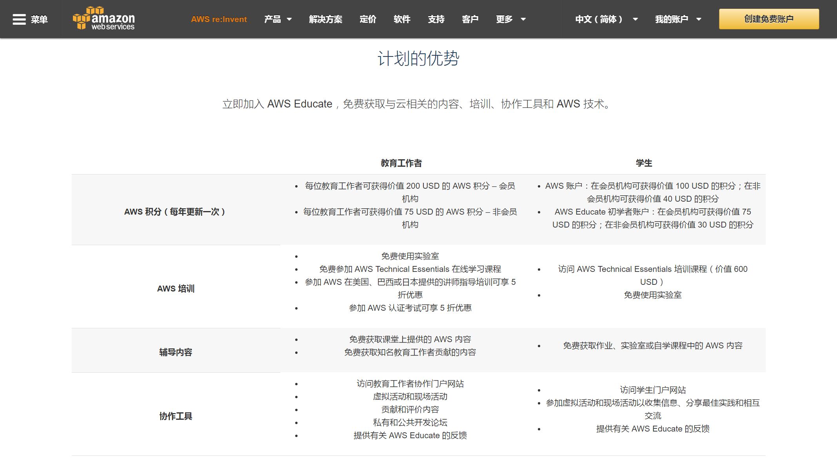Select the 辅导内容 row label

pyautogui.click(x=175, y=352)
